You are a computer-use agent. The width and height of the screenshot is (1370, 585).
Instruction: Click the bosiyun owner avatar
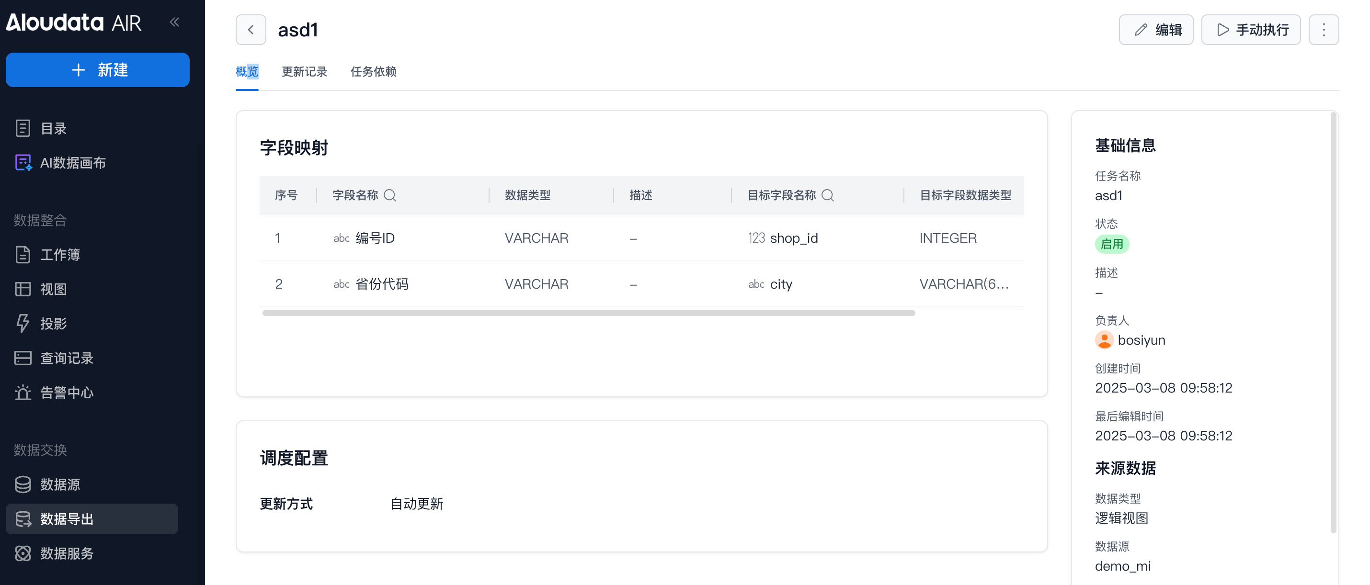(x=1104, y=340)
